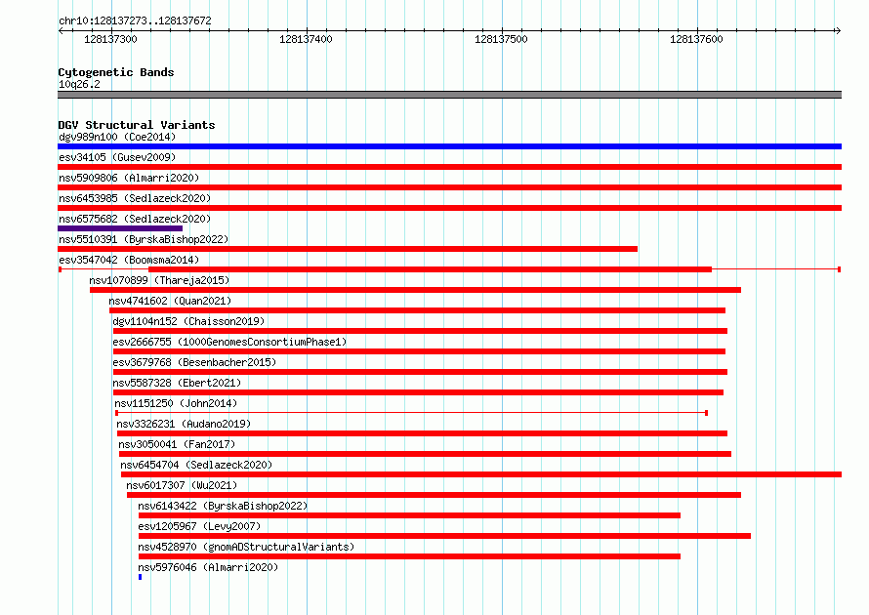This screenshot has height=615, width=869.
Task: Click the nsv4741602 (Quan2021) label
Action: (x=170, y=301)
